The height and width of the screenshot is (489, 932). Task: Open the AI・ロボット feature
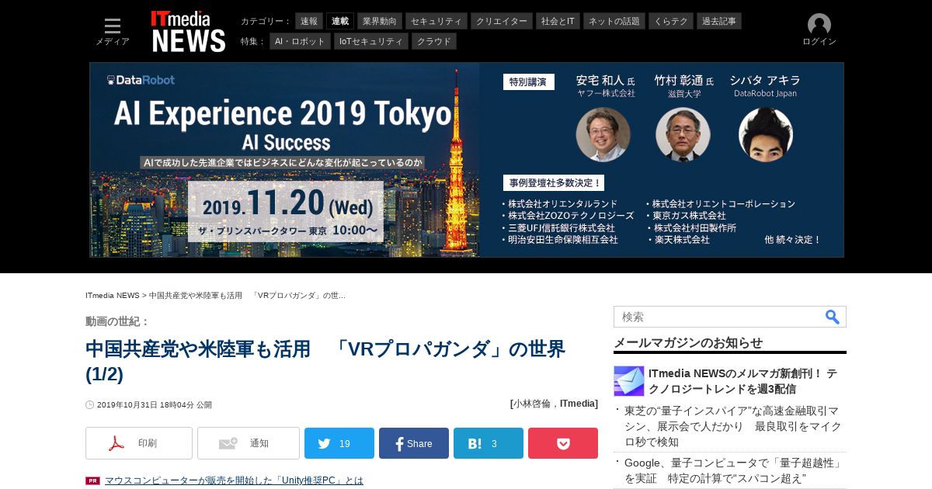[300, 41]
